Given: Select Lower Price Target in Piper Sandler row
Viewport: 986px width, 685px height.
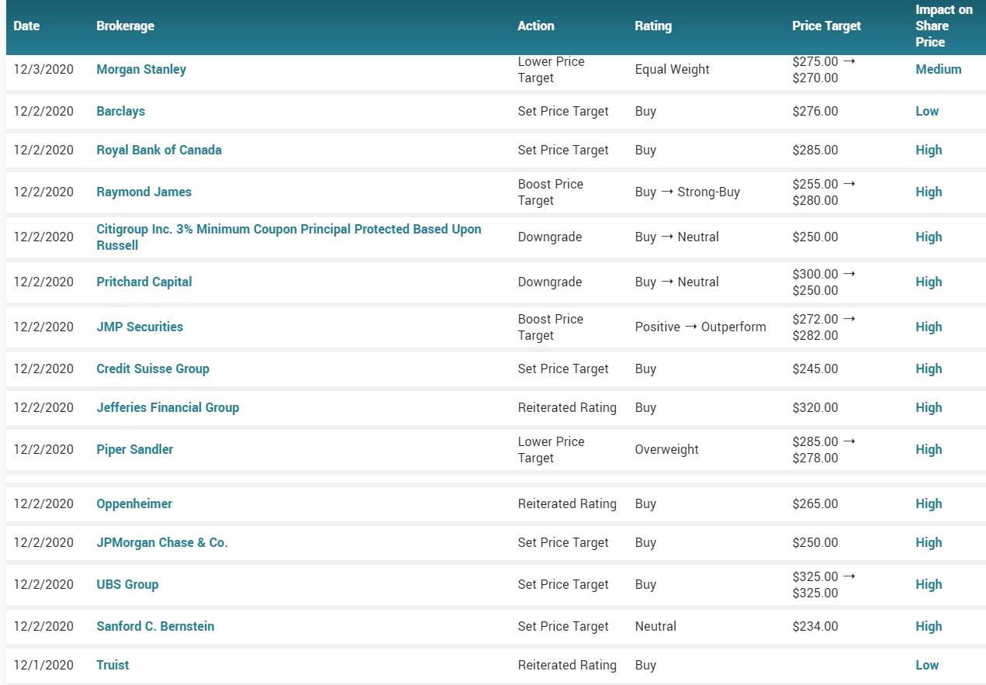Looking at the screenshot, I should pyautogui.click(x=552, y=449).
